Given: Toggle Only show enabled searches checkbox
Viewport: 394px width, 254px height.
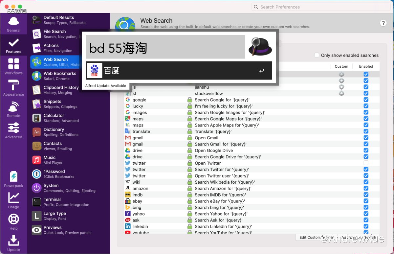Looking at the screenshot, I should pos(317,55).
